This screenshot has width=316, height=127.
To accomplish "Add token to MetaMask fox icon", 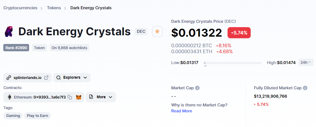I will pos(79,97).
